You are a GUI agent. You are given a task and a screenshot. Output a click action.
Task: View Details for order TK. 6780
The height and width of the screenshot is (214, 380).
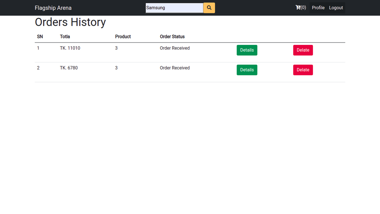coord(247,70)
